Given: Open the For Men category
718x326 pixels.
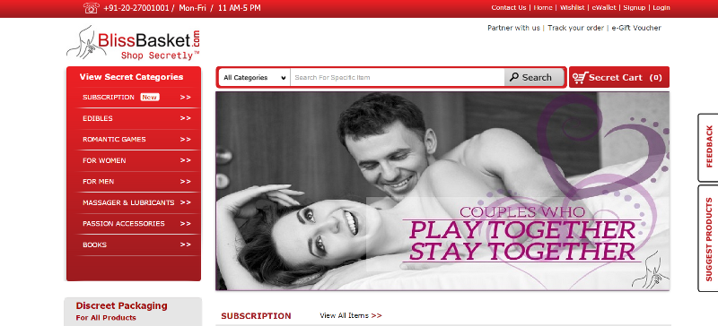Looking at the screenshot, I should pyautogui.click(x=136, y=182).
